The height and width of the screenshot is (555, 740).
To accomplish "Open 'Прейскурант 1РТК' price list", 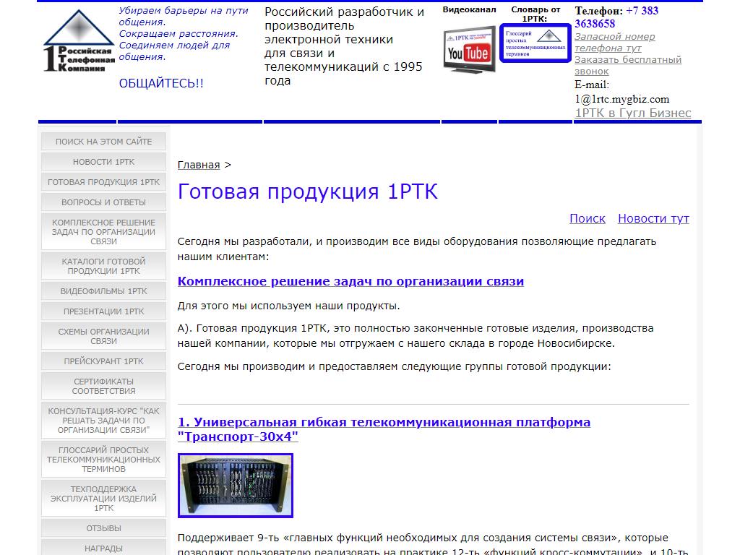I will pos(104,361).
